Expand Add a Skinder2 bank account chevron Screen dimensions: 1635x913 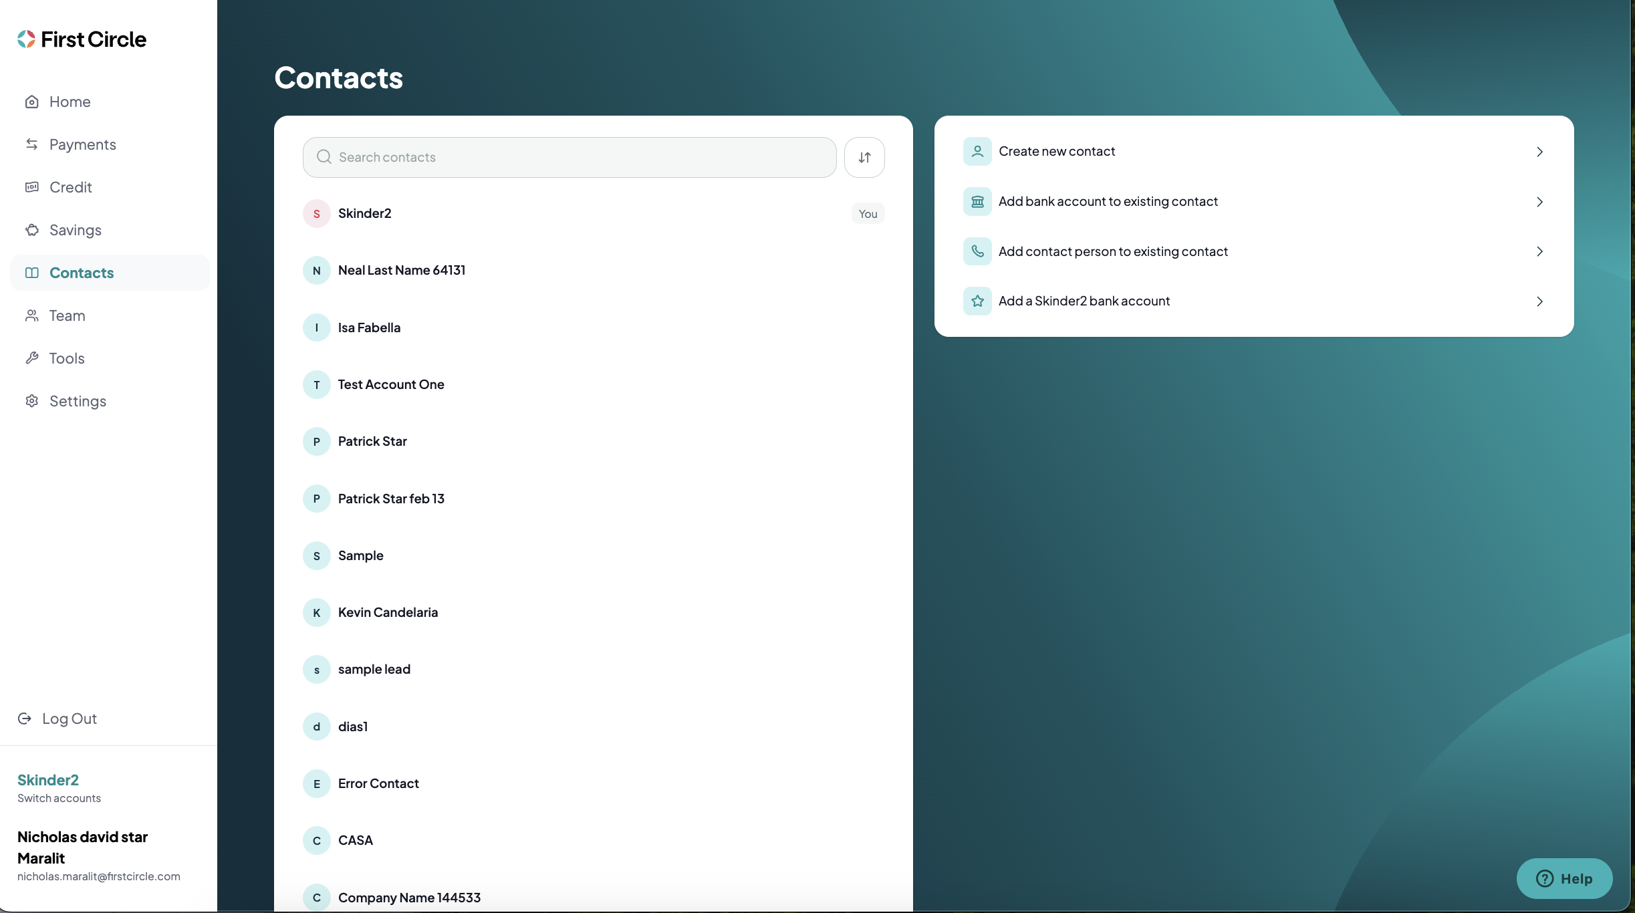pyautogui.click(x=1539, y=301)
